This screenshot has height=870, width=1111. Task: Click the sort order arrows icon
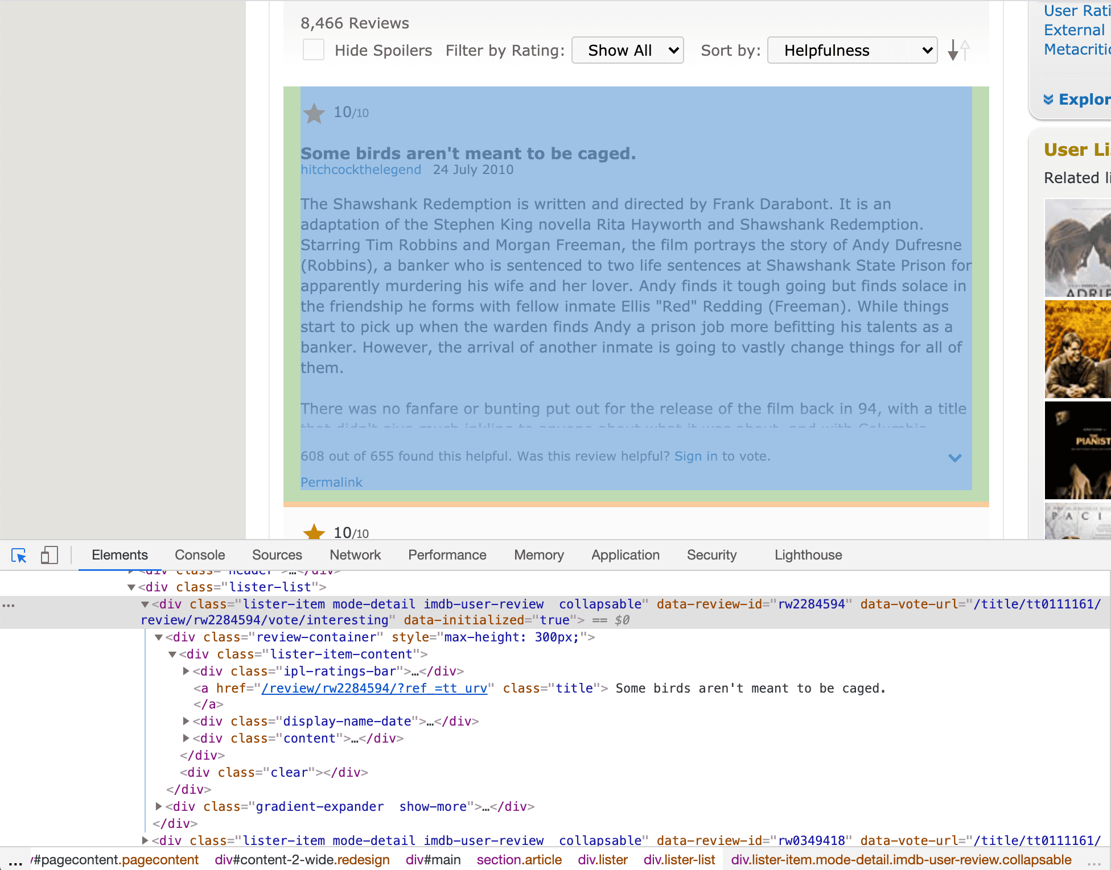[958, 51]
